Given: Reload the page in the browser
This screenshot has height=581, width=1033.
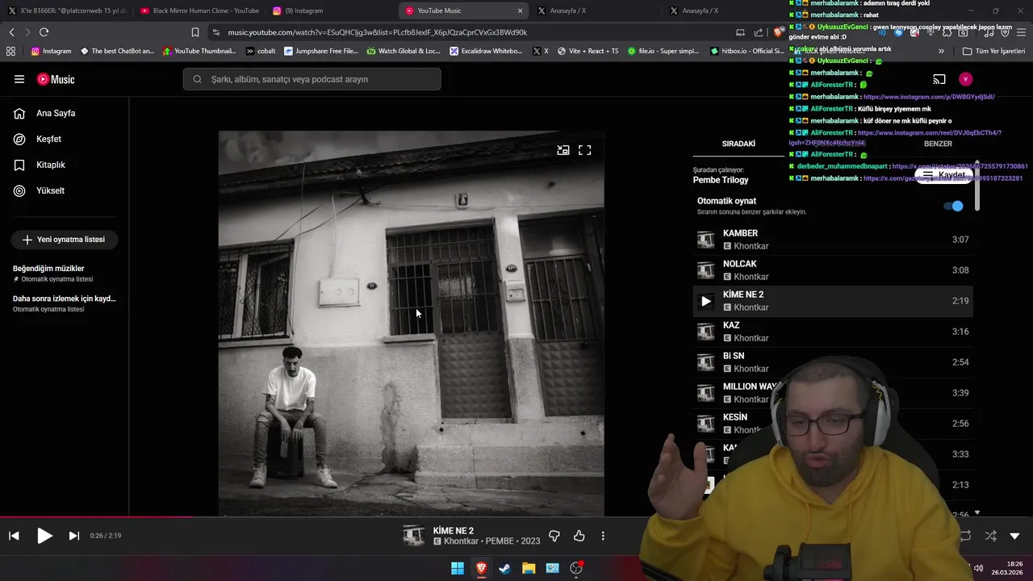Looking at the screenshot, I should [44, 32].
